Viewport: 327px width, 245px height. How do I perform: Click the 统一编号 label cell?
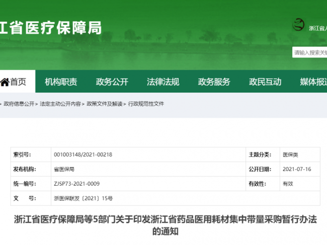[x=31, y=184]
